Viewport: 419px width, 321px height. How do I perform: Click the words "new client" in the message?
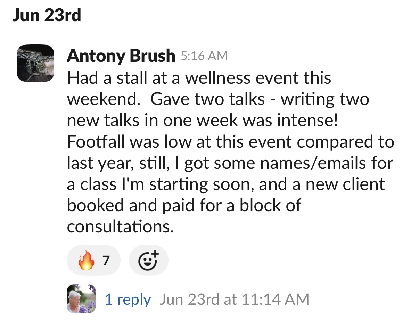click(345, 184)
